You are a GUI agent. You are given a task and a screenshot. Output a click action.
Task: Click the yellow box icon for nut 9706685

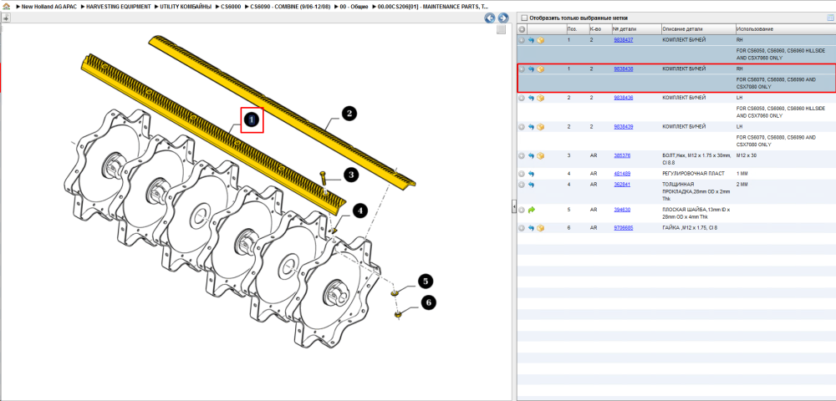pyautogui.click(x=541, y=228)
